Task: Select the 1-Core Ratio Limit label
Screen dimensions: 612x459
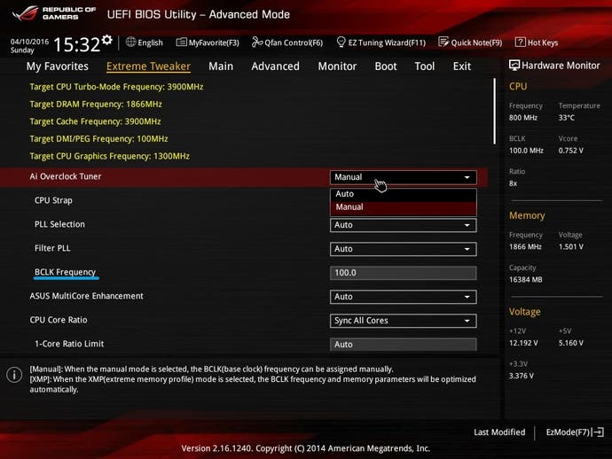Action: (x=69, y=344)
